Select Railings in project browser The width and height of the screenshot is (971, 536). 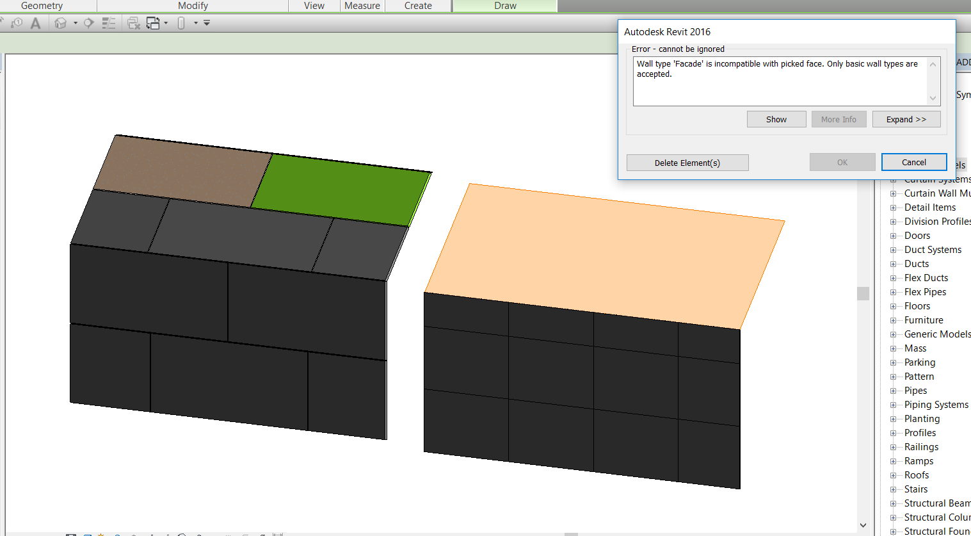tap(922, 447)
